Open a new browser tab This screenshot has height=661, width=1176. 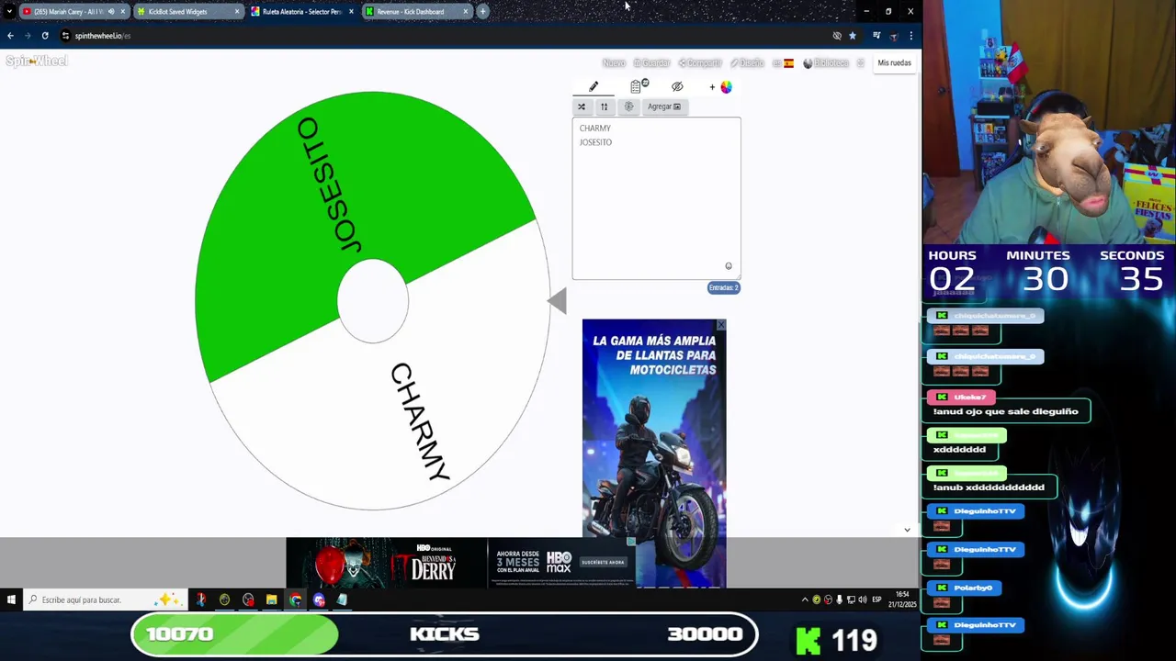482,12
